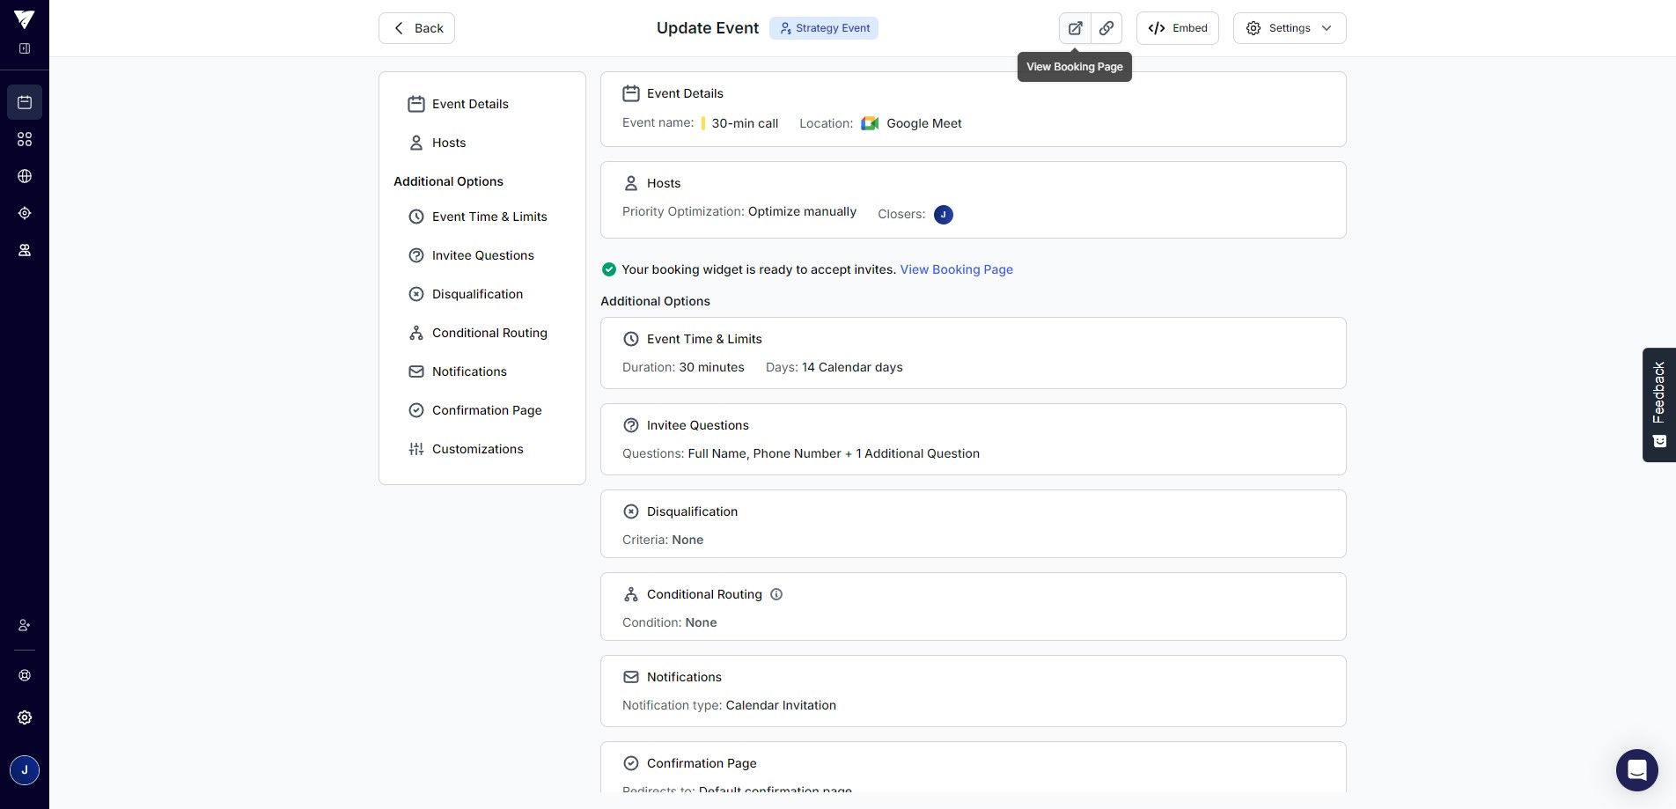Toggle the sidebar panel collapse icon

pyautogui.click(x=25, y=48)
